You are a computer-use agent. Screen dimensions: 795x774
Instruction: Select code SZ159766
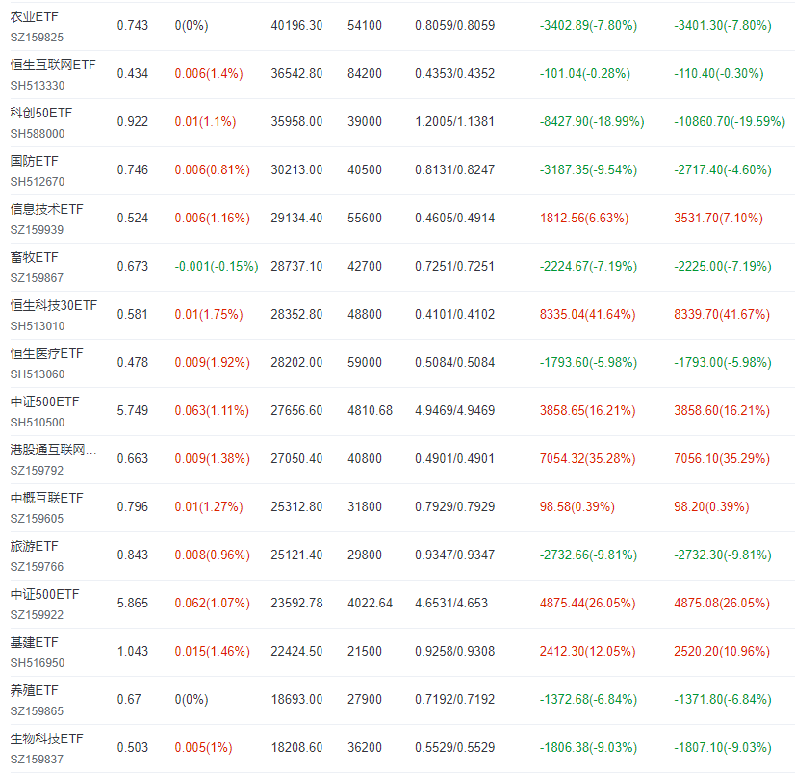point(37,568)
